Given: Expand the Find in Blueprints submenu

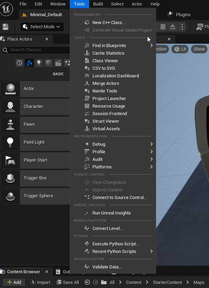Looking at the screenshot, I should pos(151,45).
